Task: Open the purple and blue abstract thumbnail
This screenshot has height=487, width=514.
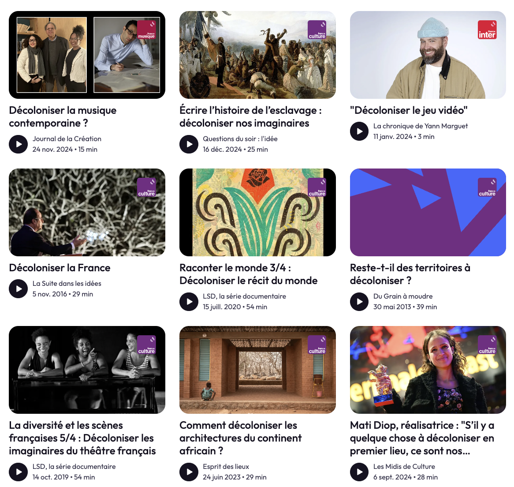Action: click(x=428, y=212)
